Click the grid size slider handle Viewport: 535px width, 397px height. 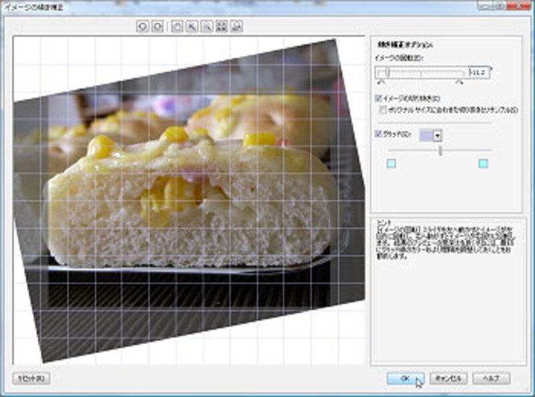(x=440, y=151)
